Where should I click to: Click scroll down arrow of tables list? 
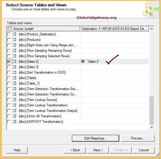pos(152,127)
